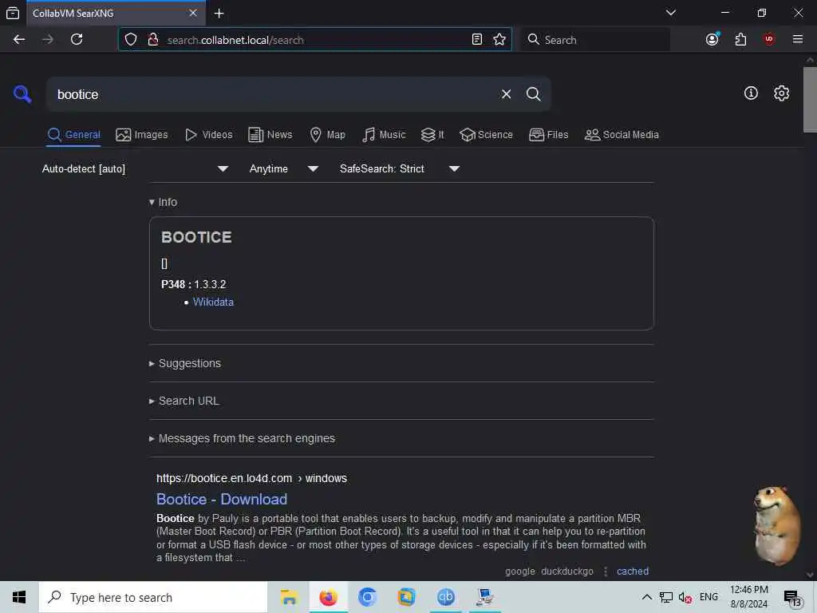This screenshot has width=817, height=613.
Task: Collapse the Info section
Action: 163,202
